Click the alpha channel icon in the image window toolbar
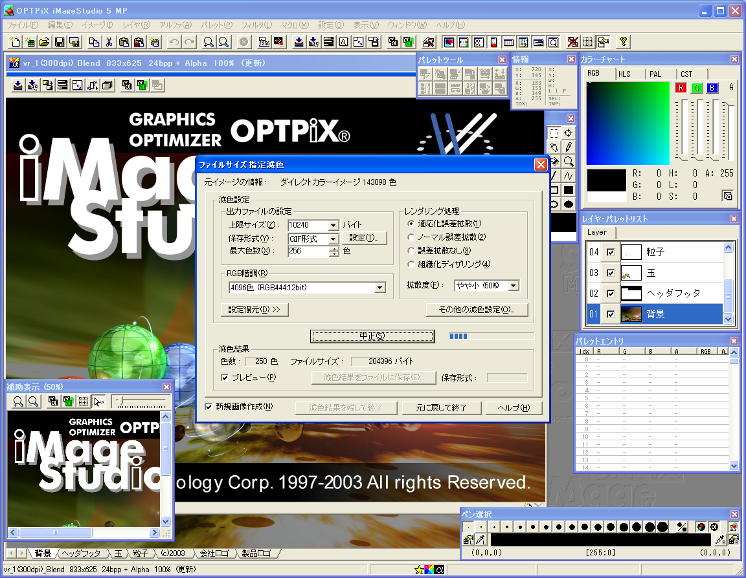The image size is (746, 578). (x=126, y=85)
